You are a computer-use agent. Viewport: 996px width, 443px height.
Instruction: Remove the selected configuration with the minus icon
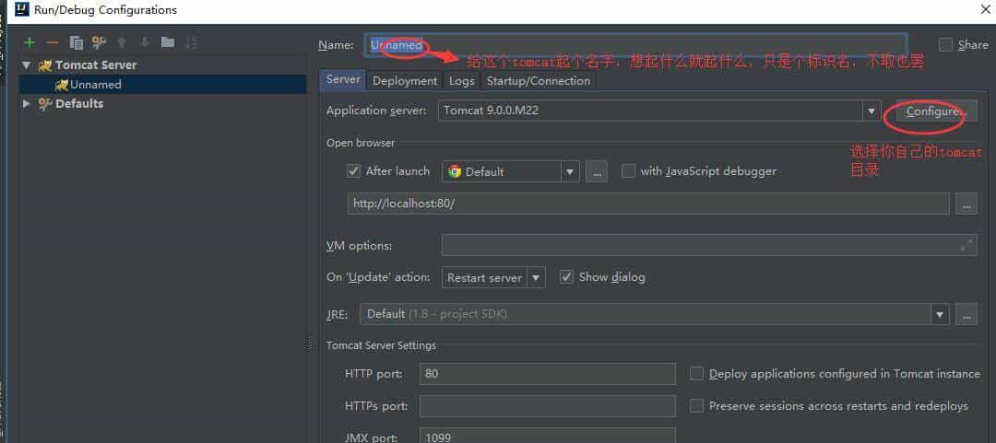tap(53, 42)
